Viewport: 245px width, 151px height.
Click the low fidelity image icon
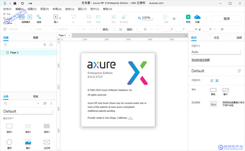coord(213,104)
